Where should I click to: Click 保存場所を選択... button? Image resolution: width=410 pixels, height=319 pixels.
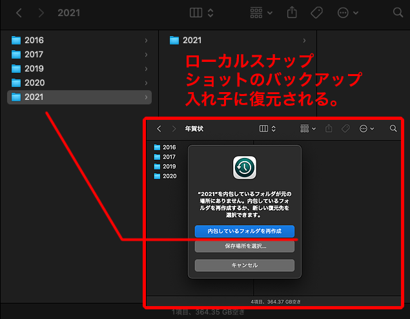(x=245, y=246)
